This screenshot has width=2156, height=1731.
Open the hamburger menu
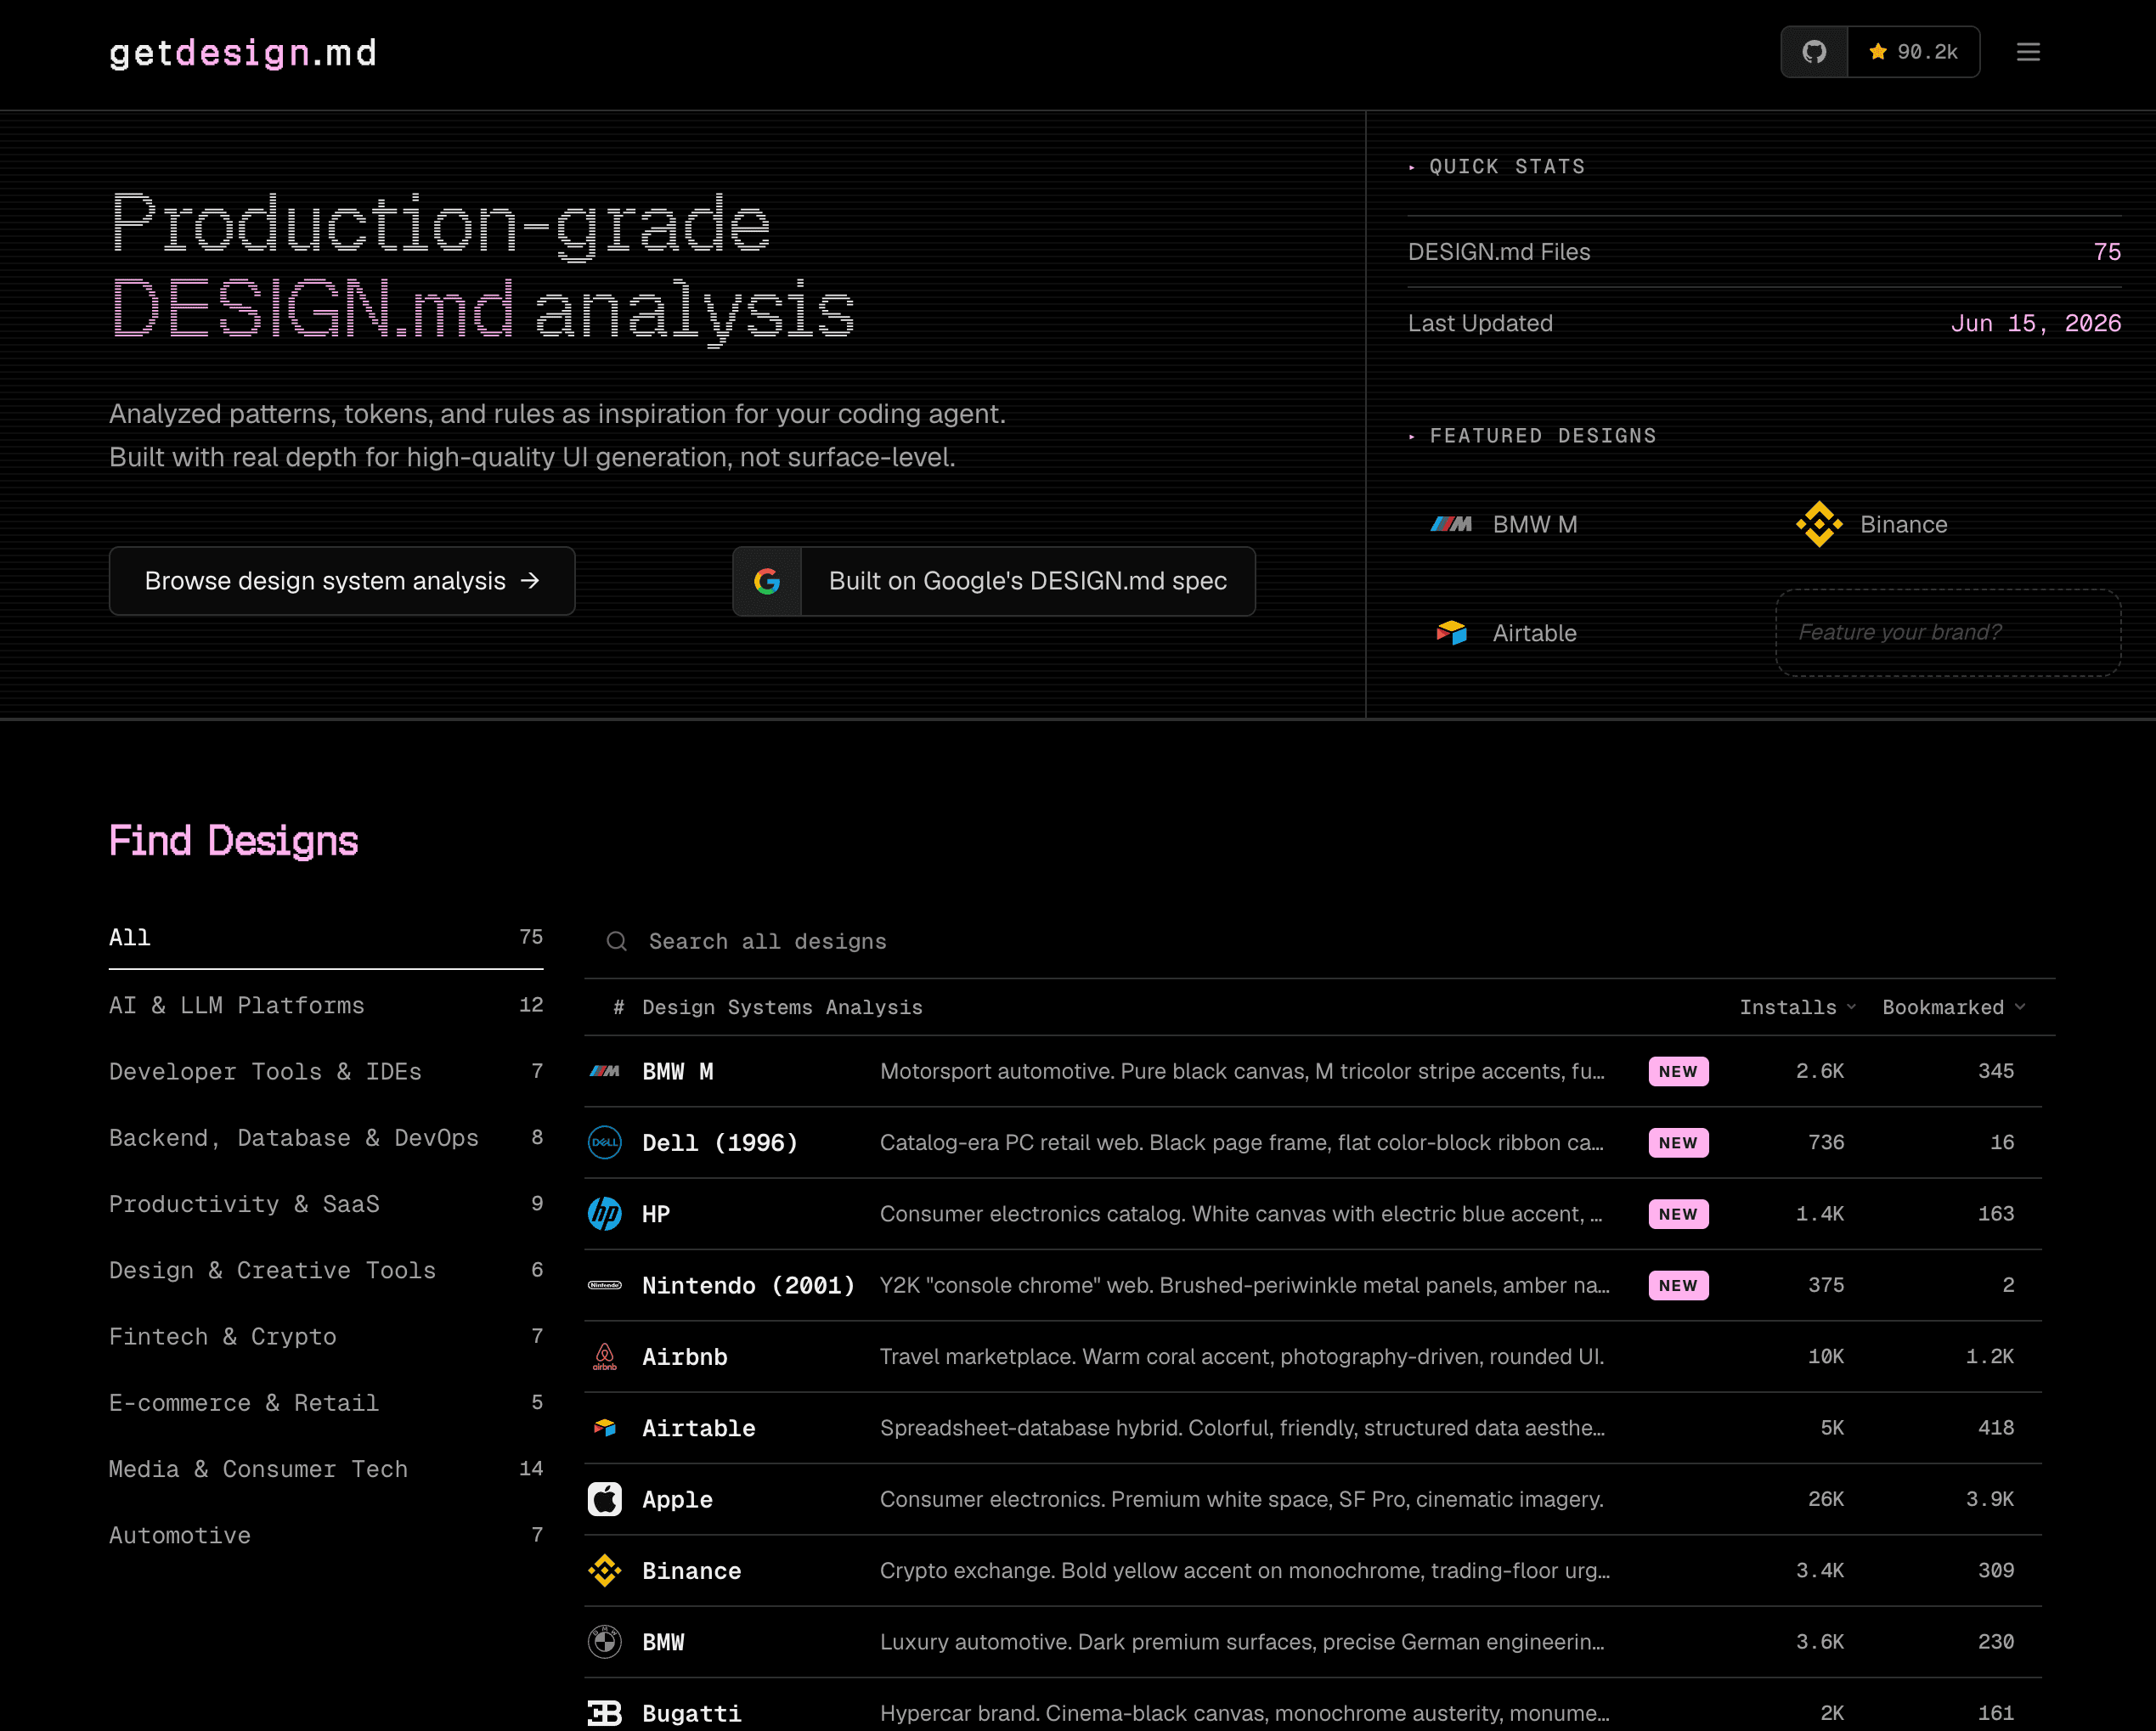click(2028, 52)
